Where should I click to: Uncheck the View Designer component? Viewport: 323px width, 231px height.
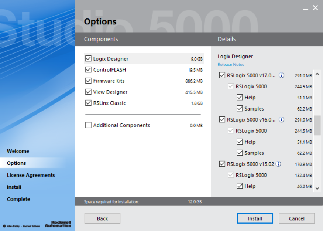click(88, 92)
